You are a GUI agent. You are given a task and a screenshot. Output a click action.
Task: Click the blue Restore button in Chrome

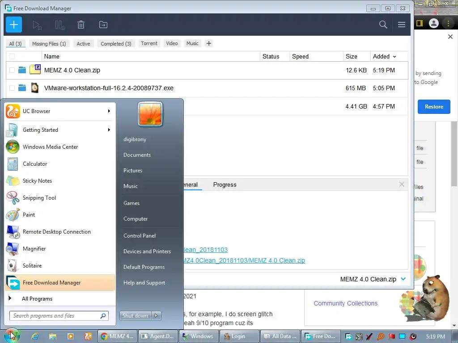coord(434,107)
